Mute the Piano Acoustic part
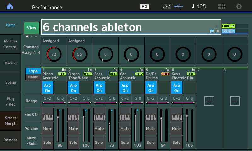 coord(48,129)
